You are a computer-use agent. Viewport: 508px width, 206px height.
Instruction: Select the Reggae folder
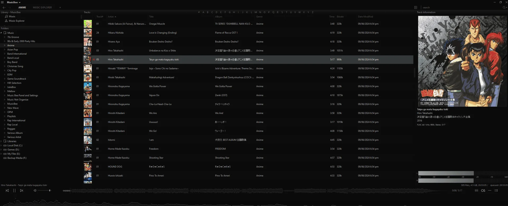pyautogui.click(x=11, y=129)
